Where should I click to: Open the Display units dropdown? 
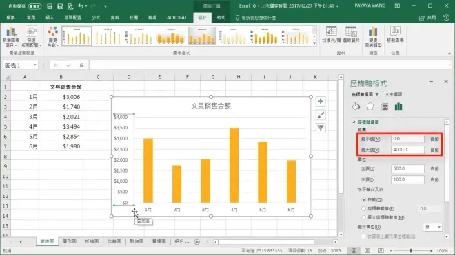(x=432, y=228)
